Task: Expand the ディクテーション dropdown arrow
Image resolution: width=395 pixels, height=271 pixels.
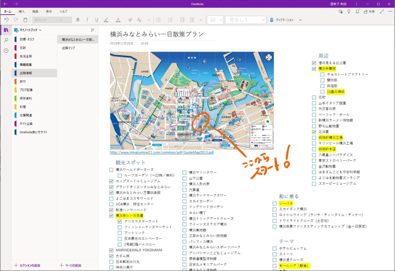Action: 300,20
